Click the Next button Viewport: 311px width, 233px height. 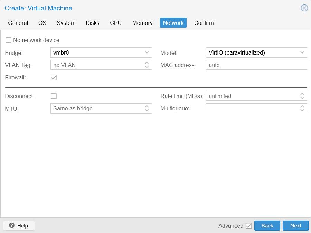pyautogui.click(x=295, y=225)
